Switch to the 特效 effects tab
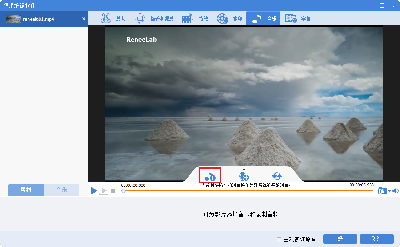The image size is (400, 247). [195, 19]
